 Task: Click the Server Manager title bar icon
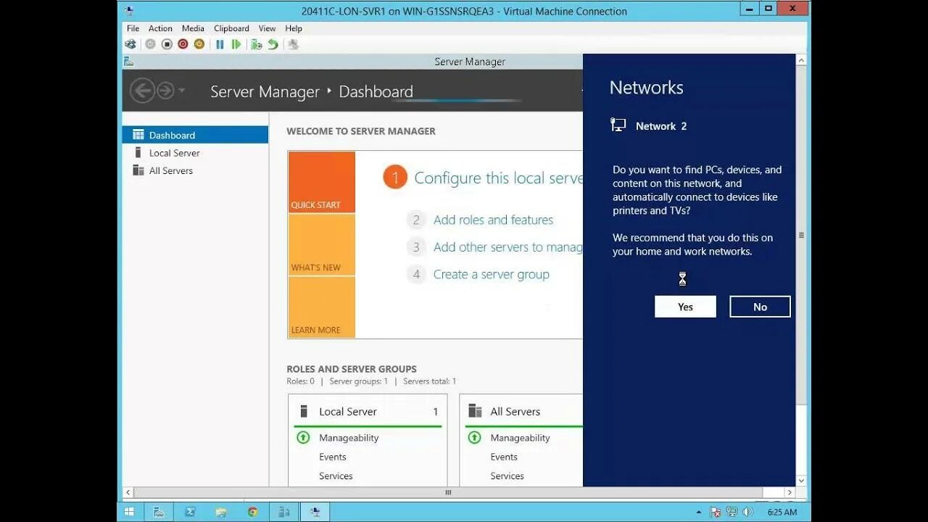pos(128,62)
